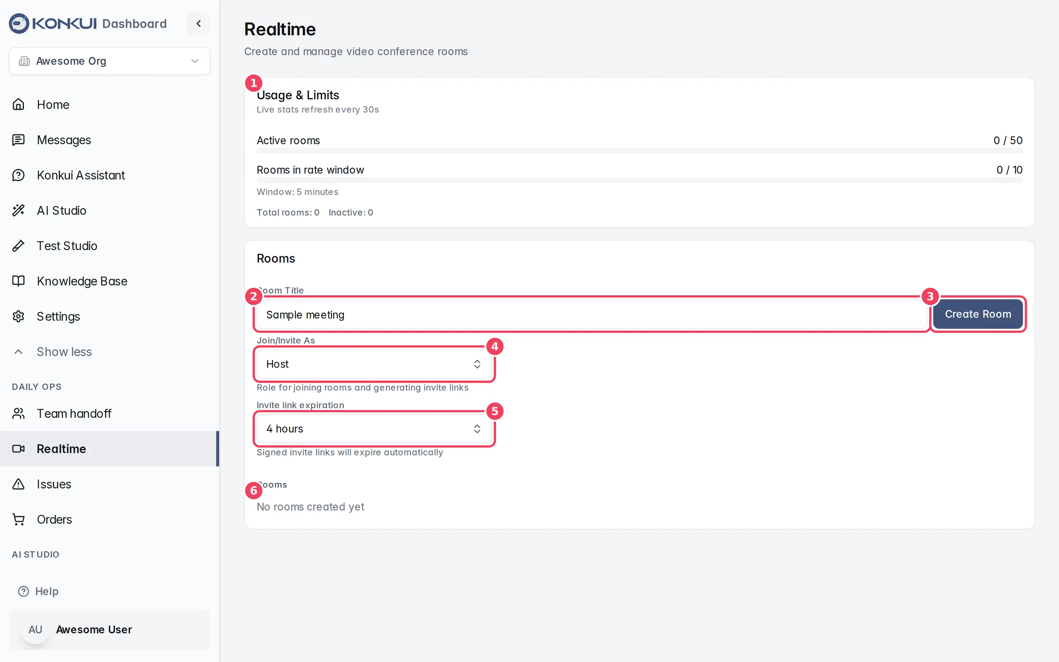Click the '0 / 50' active rooms value

(x=1008, y=140)
